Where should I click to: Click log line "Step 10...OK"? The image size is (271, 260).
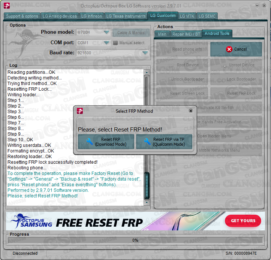click(20, 140)
